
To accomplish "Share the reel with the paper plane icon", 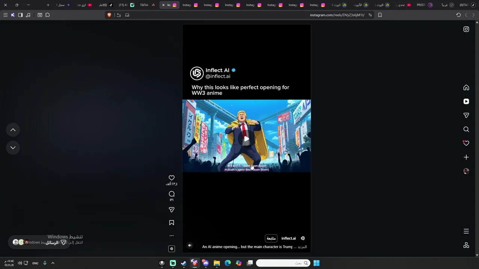I will 172,210.
